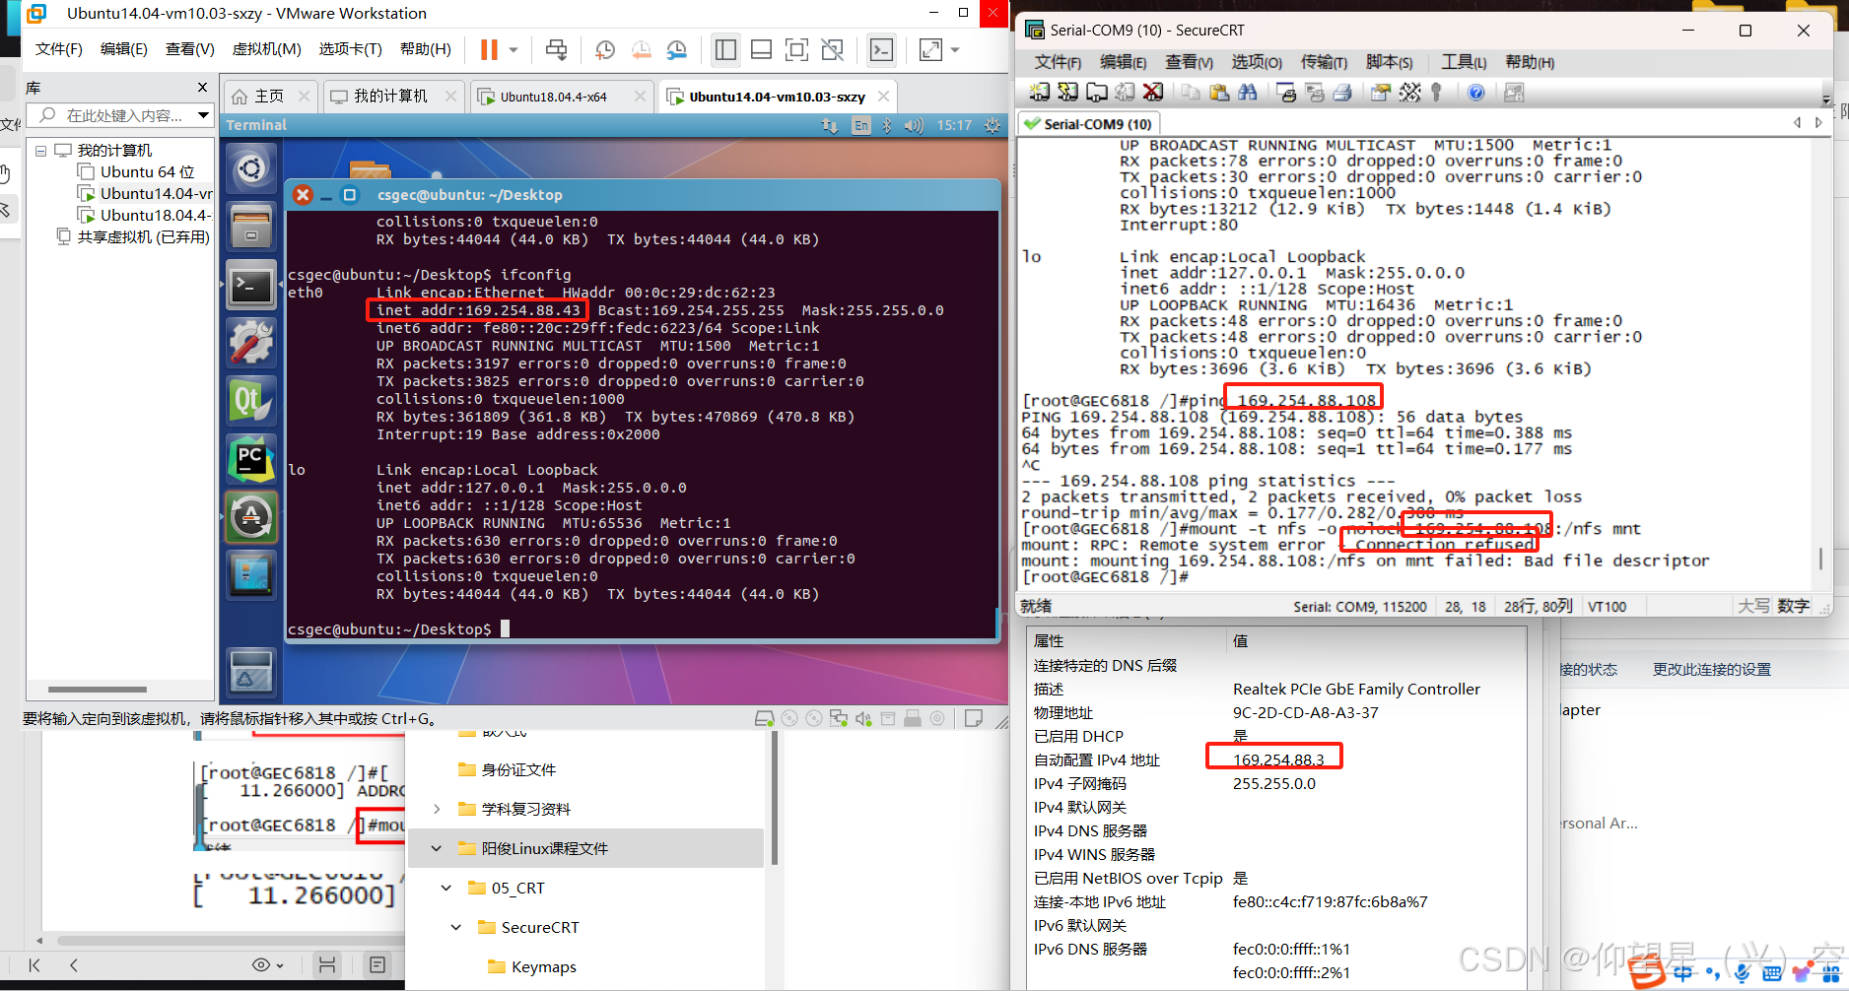The image size is (1849, 991).
Task: Click Terminal icon in Ubuntu launcher
Action: click(x=251, y=286)
